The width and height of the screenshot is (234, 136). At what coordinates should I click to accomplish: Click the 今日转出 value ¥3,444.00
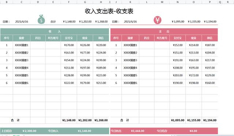(137, 131)
